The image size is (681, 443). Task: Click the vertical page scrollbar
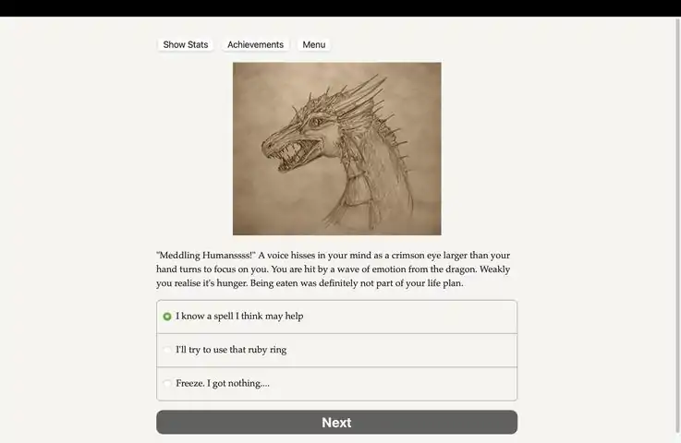click(x=677, y=225)
